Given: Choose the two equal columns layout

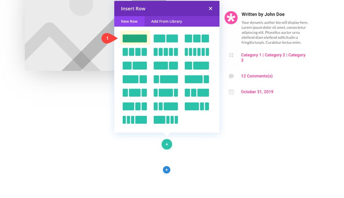Looking at the screenshot, I should [166, 38].
